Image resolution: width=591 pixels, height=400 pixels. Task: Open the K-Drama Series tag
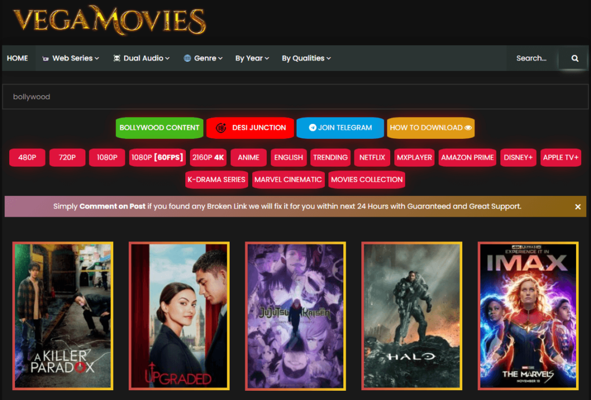click(x=216, y=179)
